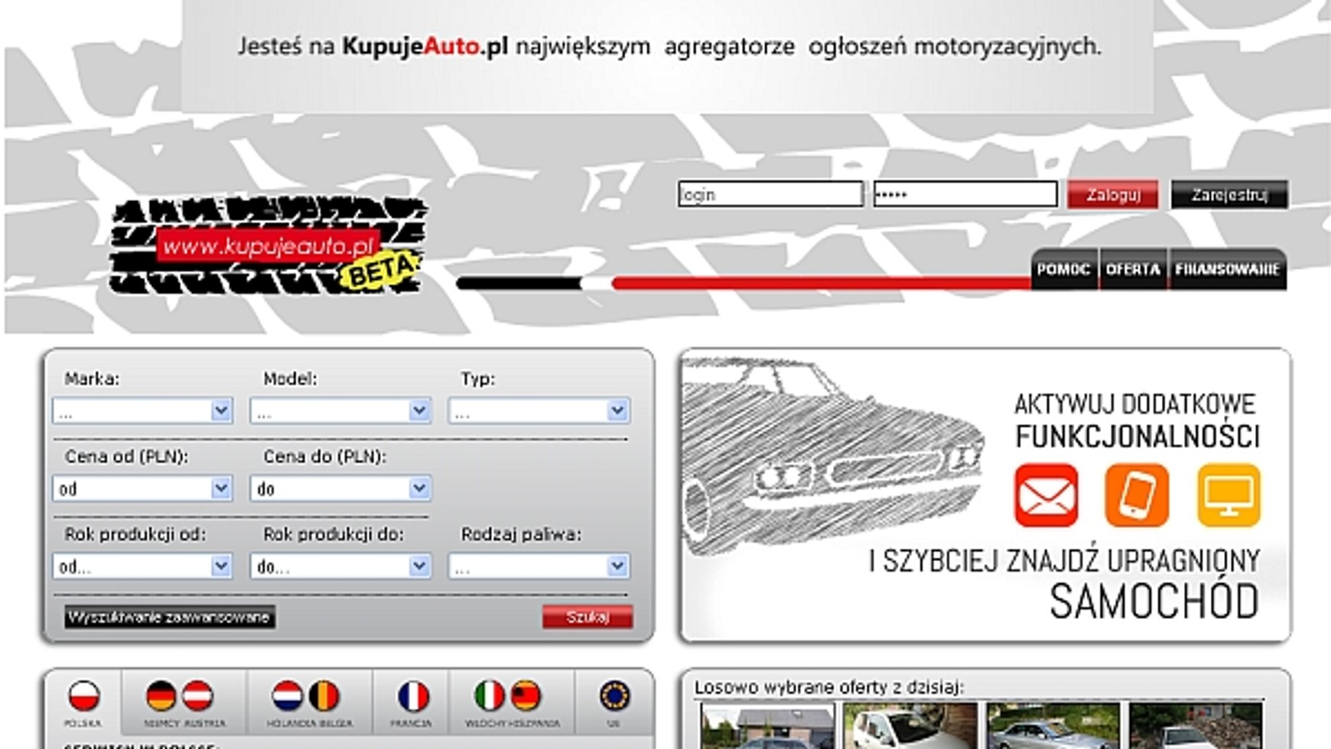Click the orange mobile phone icon
Image resolution: width=1331 pixels, height=749 pixels.
(1137, 495)
